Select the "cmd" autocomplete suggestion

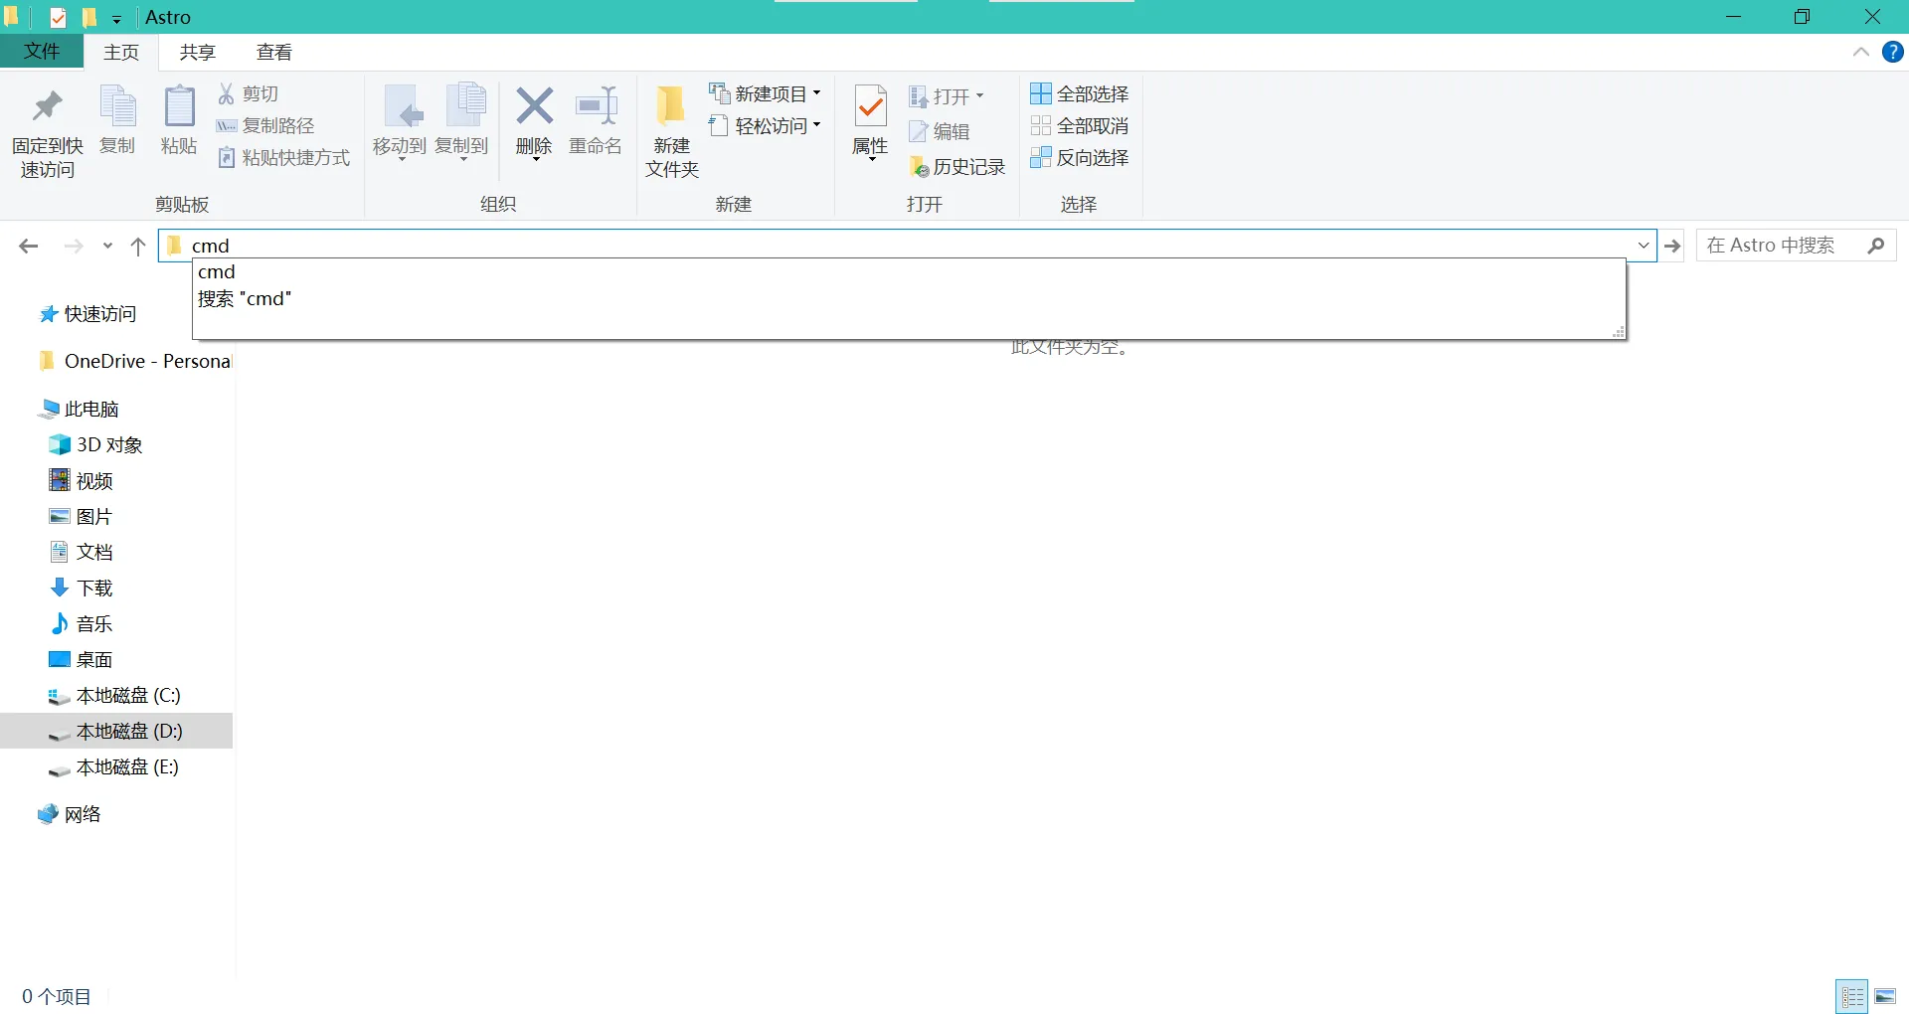pos(909,271)
